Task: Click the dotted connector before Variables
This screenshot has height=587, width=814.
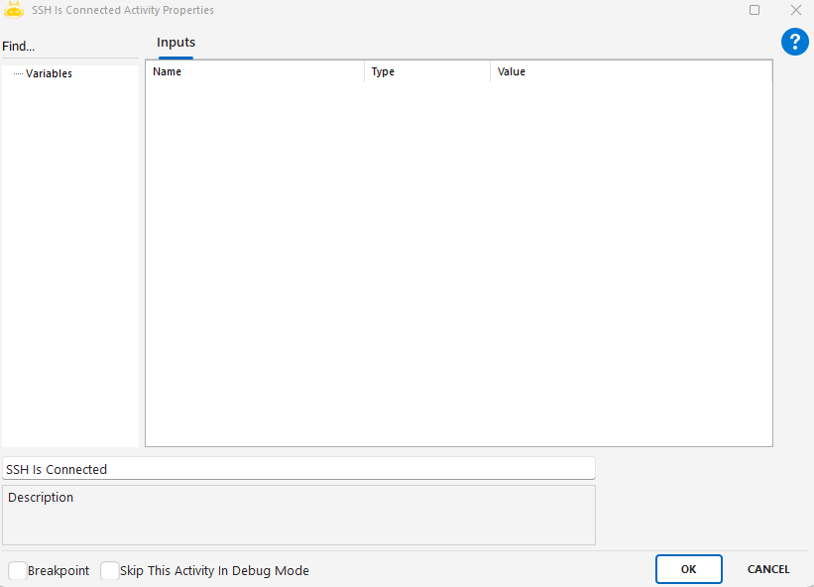Action: point(18,73)
